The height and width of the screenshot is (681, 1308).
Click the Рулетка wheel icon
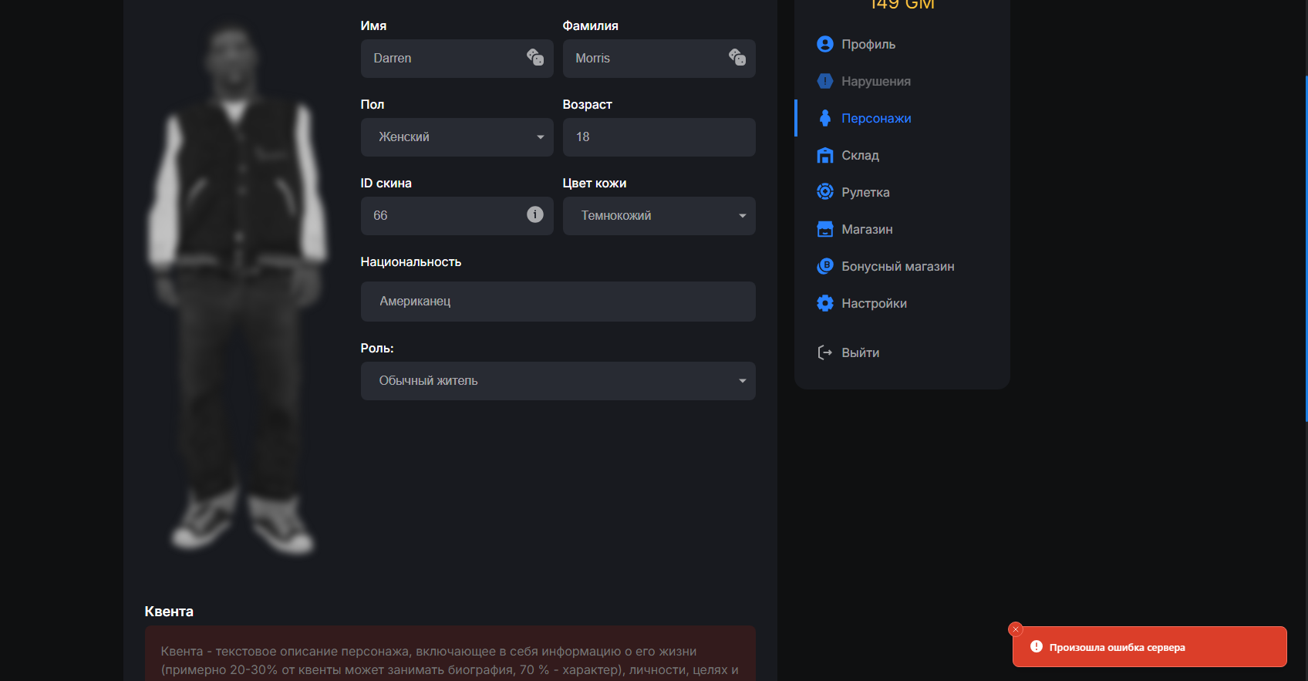point(824,192)
